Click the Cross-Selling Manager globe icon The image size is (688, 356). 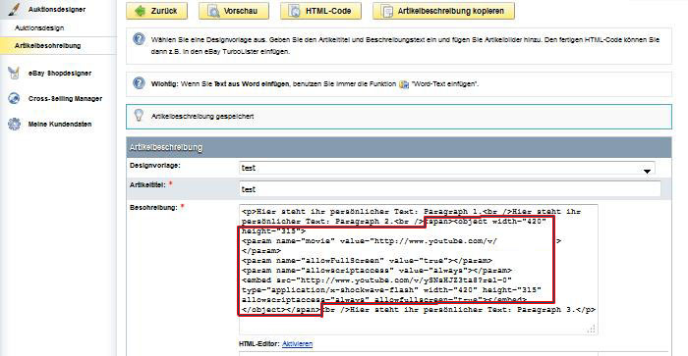14,98
